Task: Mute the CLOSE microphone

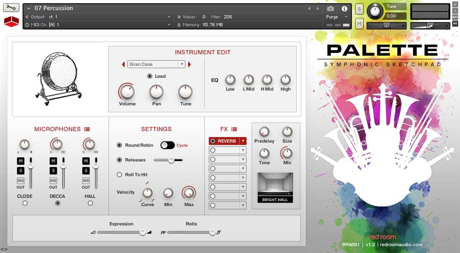Action: (20, 161)
